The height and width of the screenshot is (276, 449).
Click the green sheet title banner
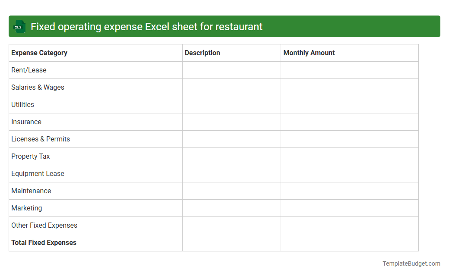tap(224, 26)
